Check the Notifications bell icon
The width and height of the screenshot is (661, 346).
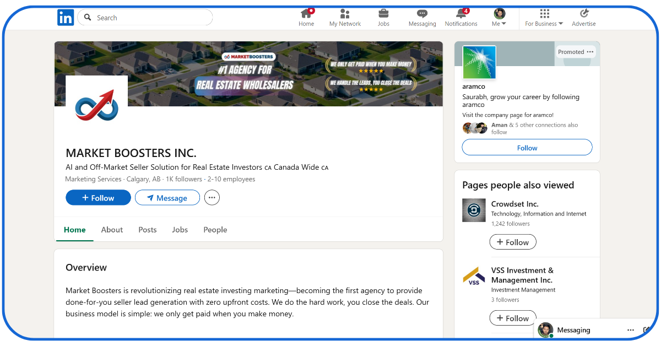[x=461, y=14]
